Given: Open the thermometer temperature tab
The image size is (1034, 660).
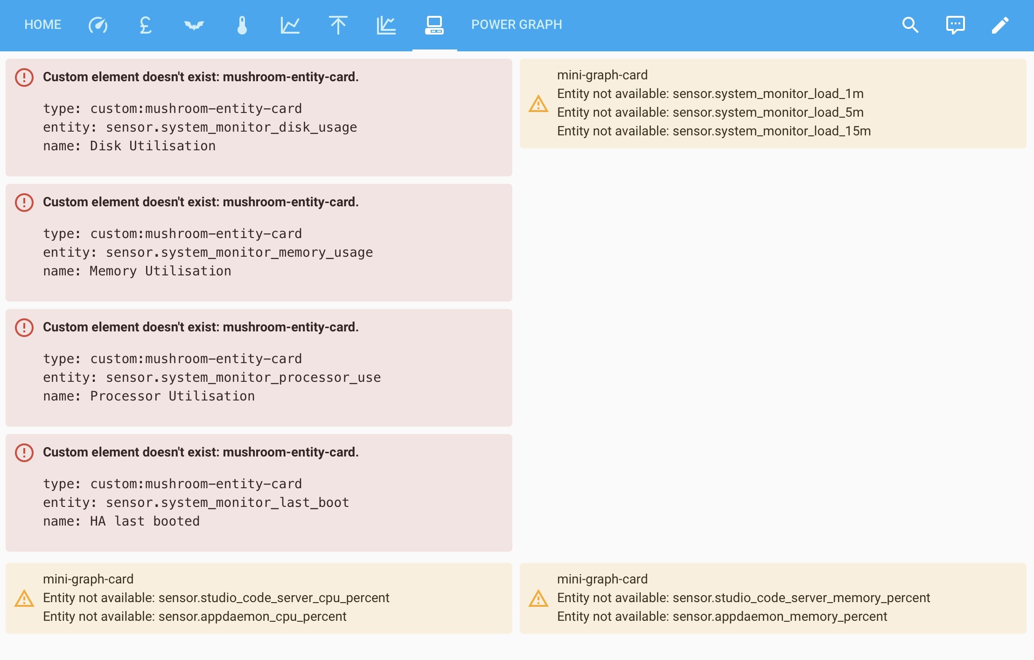Looking at the screenshot, I should [x=242, y=25].
